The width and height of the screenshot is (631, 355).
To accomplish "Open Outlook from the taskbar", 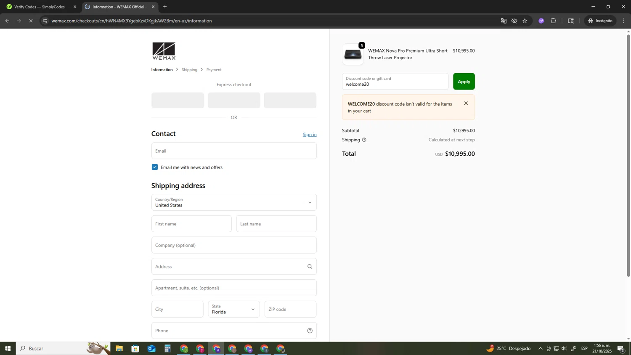I will (151, 348).
